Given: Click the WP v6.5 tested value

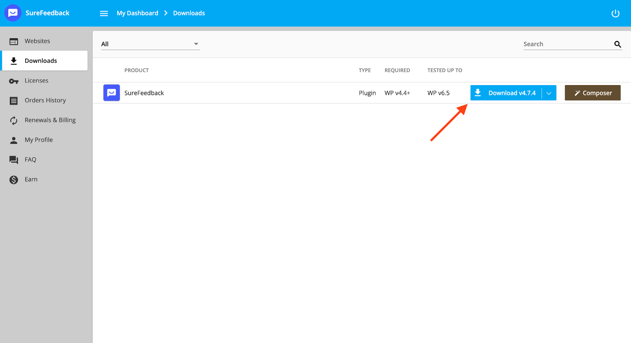Looking at the screenshot, I should click(439, 93).
